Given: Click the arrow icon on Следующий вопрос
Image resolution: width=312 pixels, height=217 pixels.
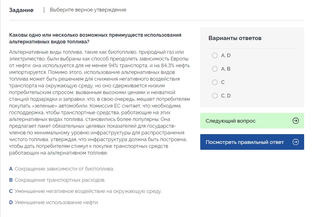Looking at the screenshot, I should click(295, 121).
